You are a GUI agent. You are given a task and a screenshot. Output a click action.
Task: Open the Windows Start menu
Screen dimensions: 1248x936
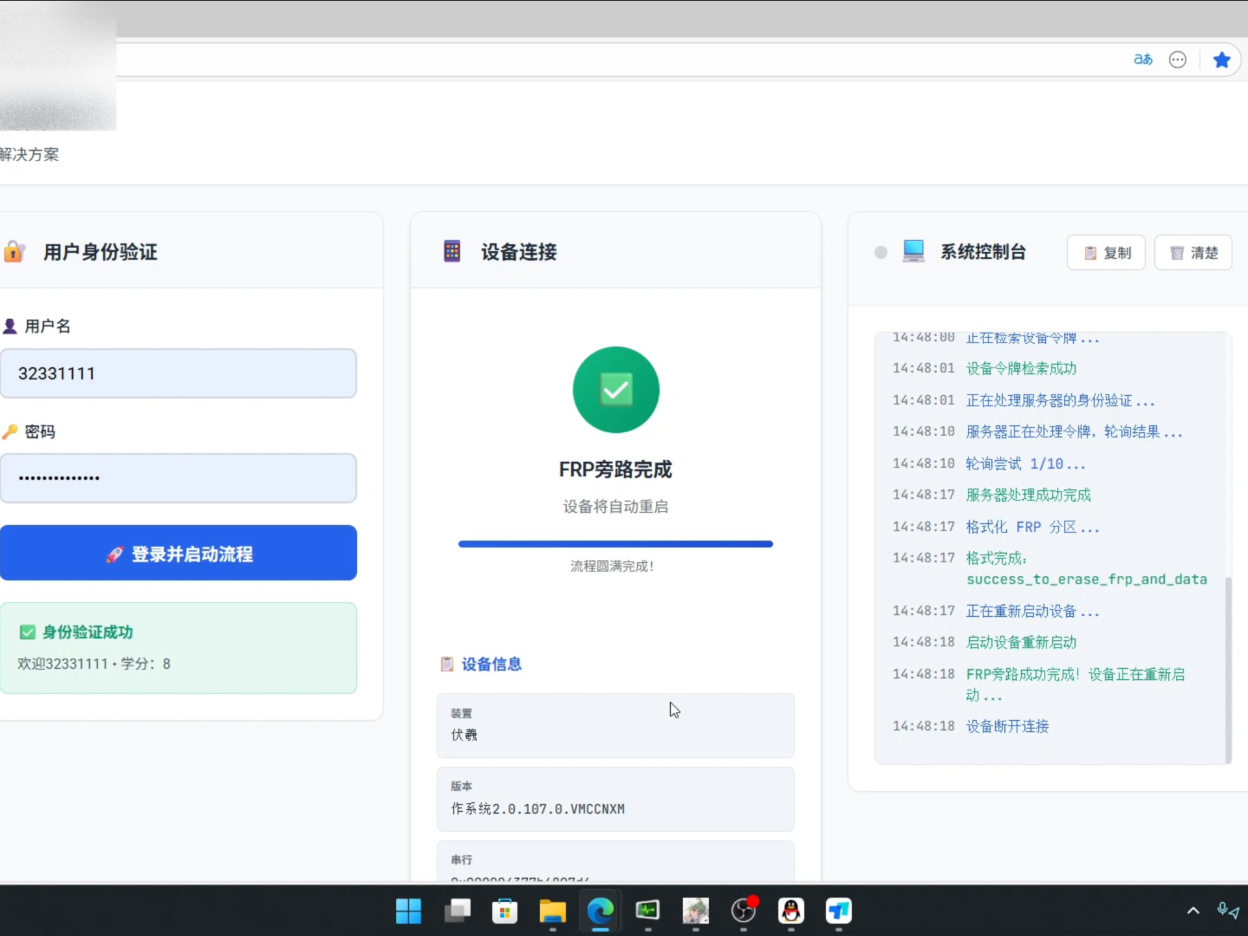(408, 911)
